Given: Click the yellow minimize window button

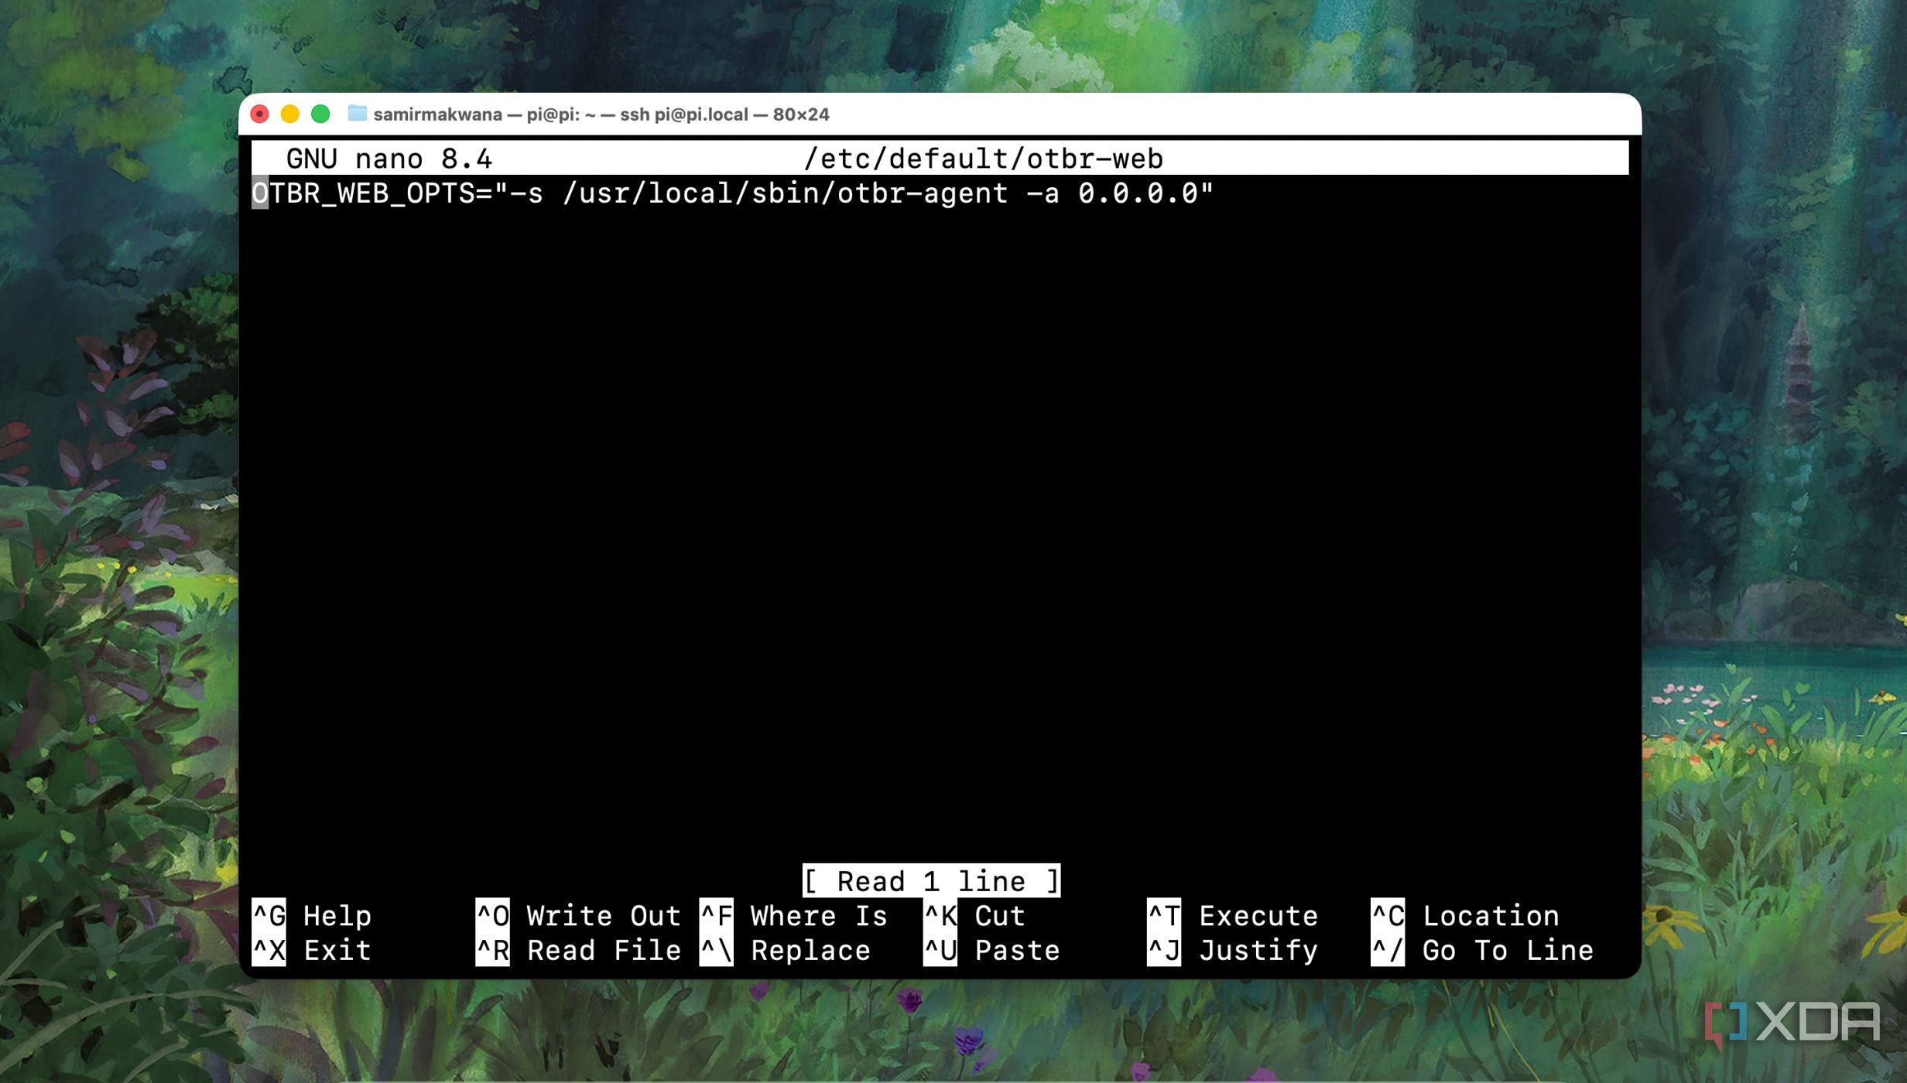Looking at the screenshot, I should pyautogui.click(x=290, y=114).
